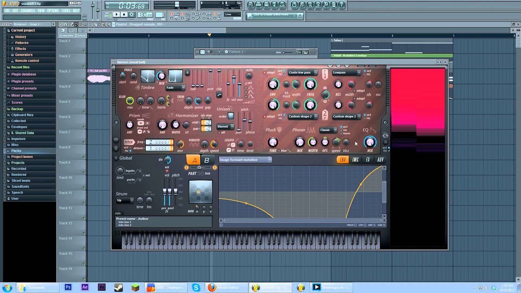Click the Stop button in the transport bar
This screenshot has width=521, height=293.
pyautogui.click(x=124, y=15)
